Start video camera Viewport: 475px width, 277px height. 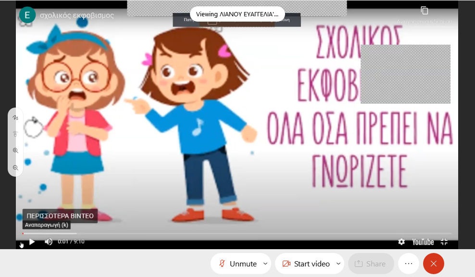tap(306, 264)
